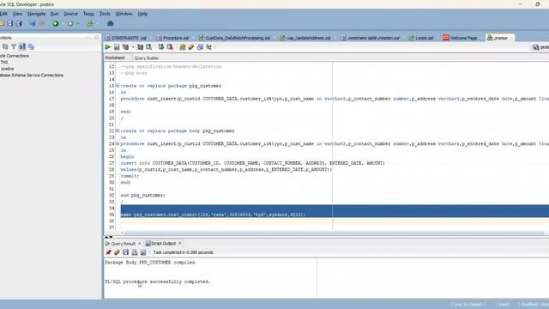Image resolution: width=549 pixels, height=309 pixels.
Task: Close the pratice worksheet tab
Action: pyautogui.click(x=511, y=38)
